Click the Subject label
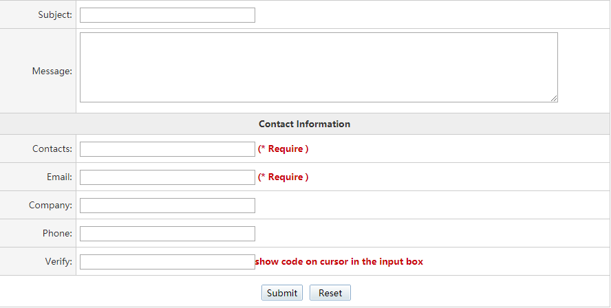The height and width of the screenshot is (308, 611). click(55, 15)
